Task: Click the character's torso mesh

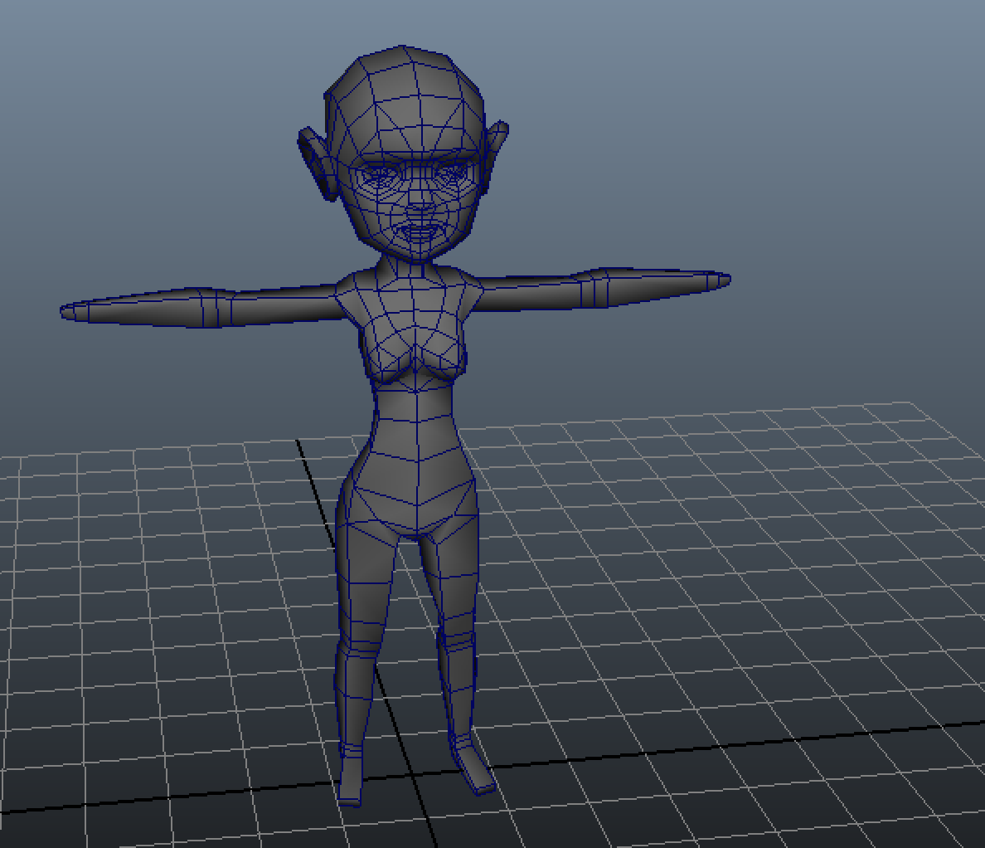Action: coord(415,402)
